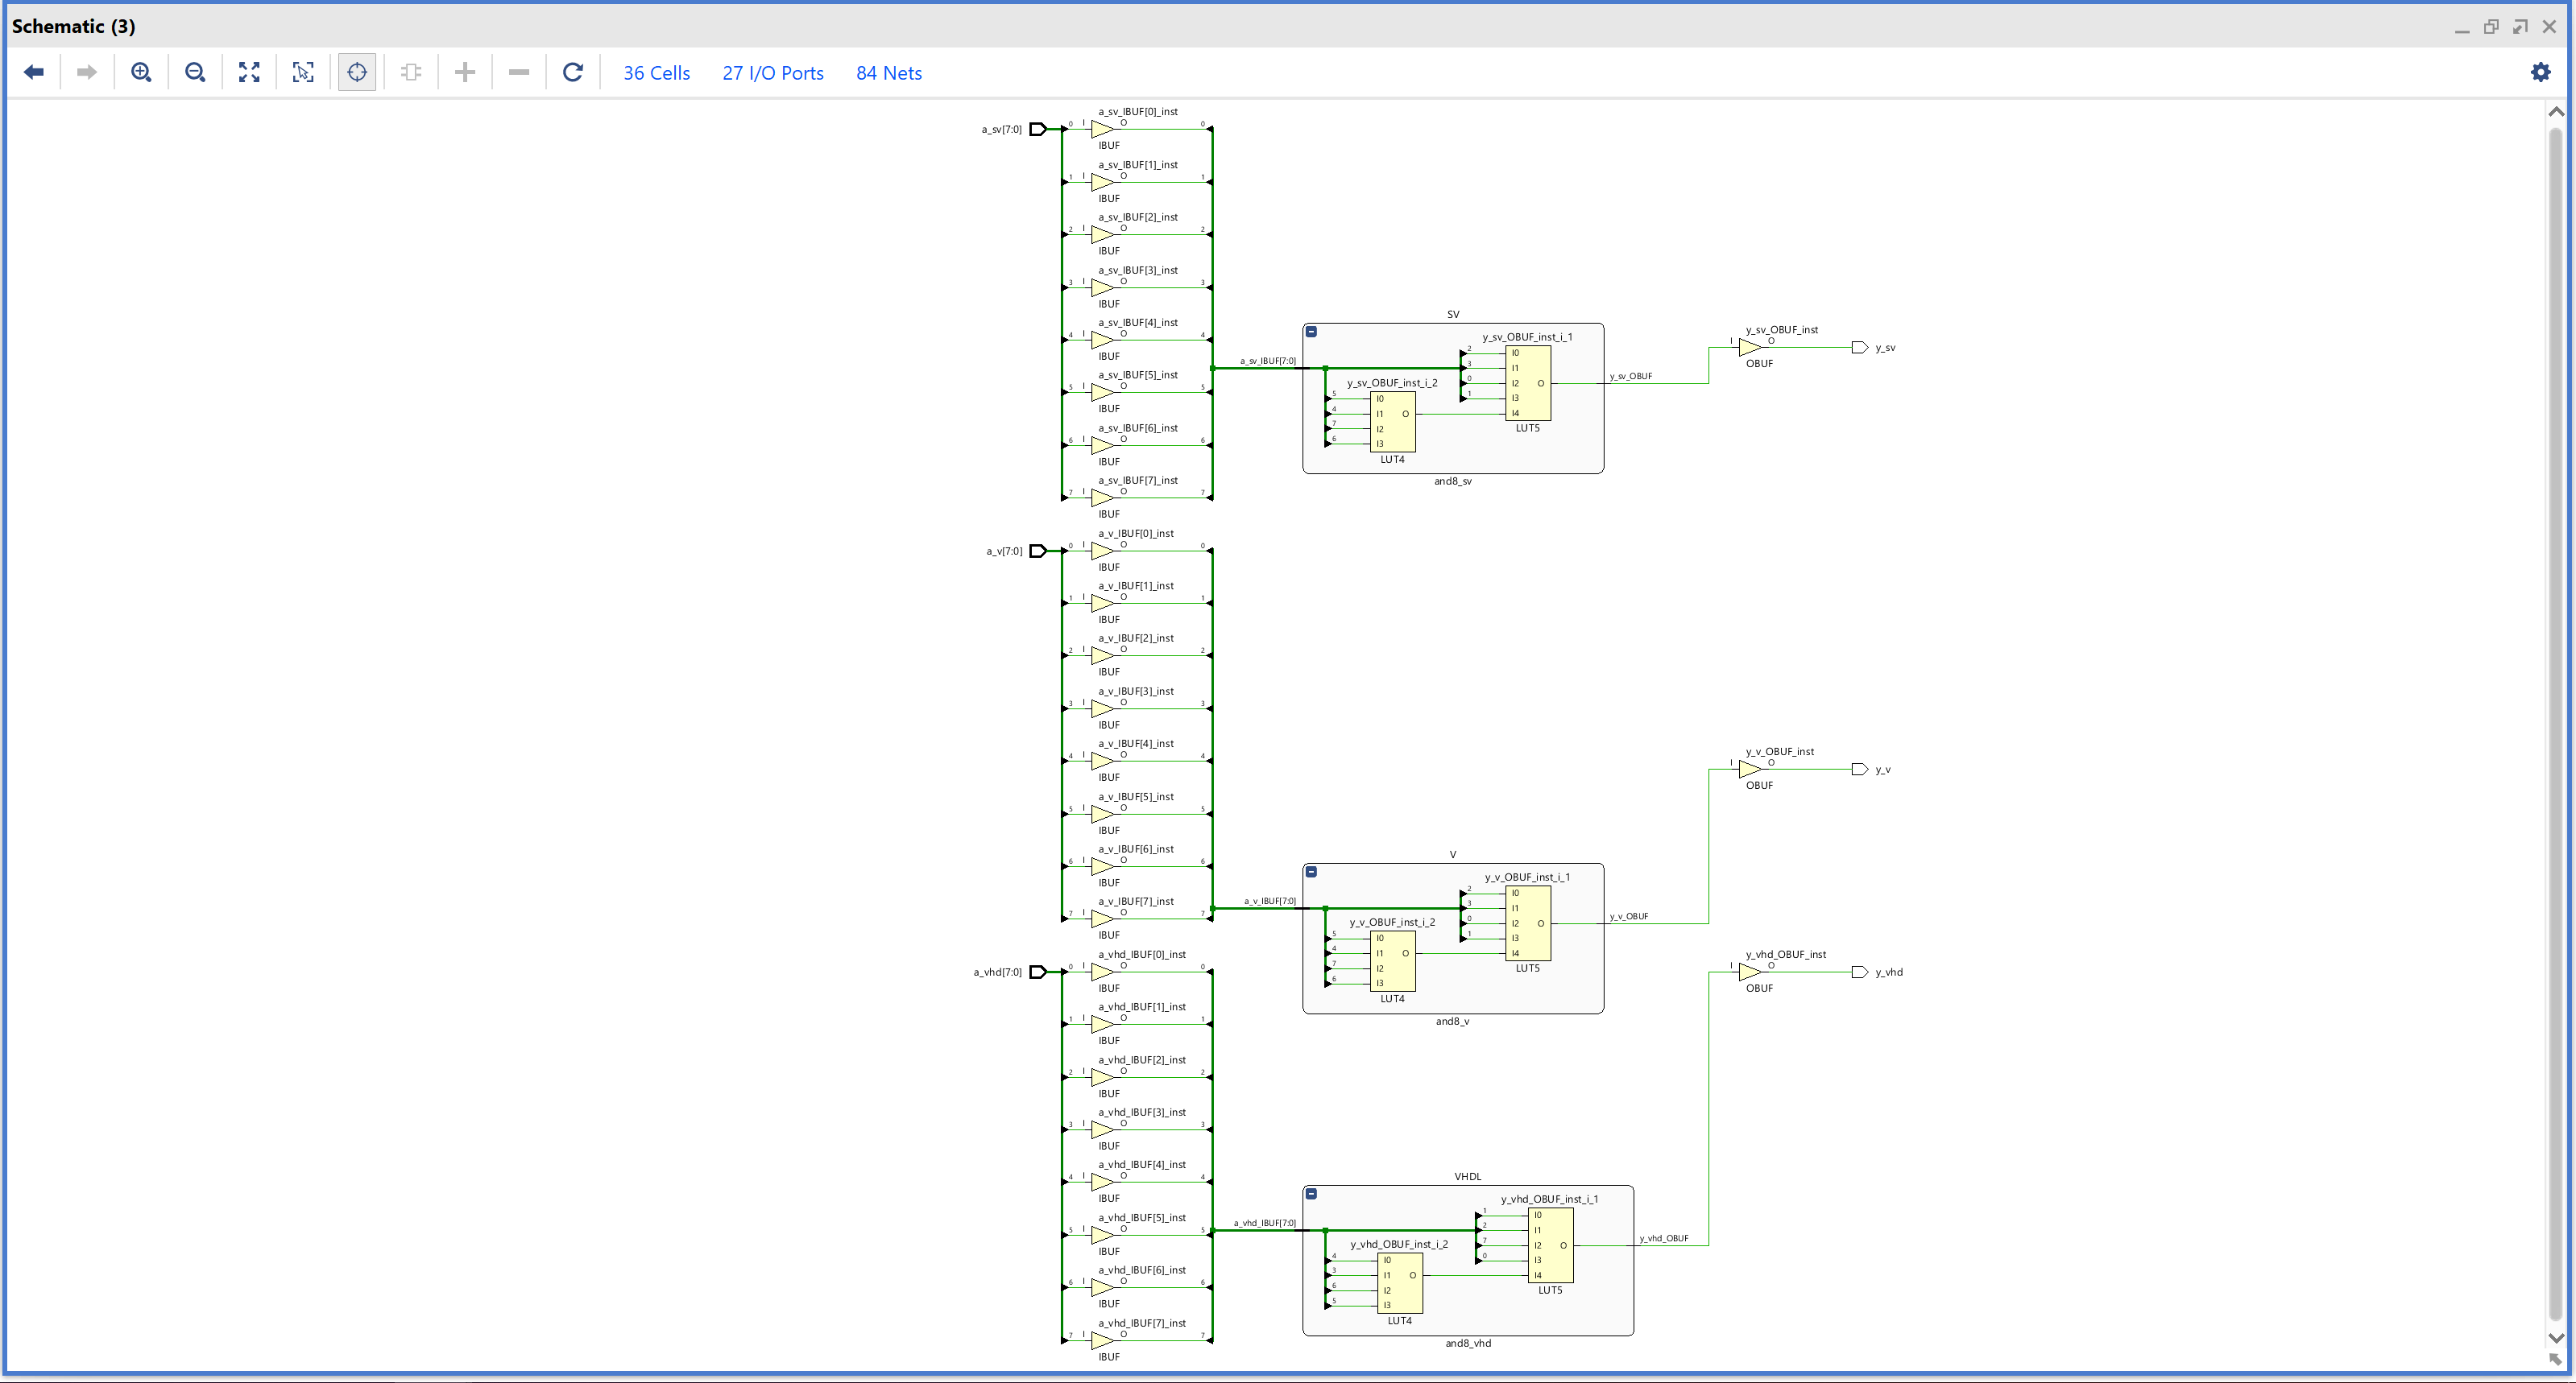Select the y_sv_OBUF_inst output buffer
The image size is (2576, 1383).
[1749, 348]
